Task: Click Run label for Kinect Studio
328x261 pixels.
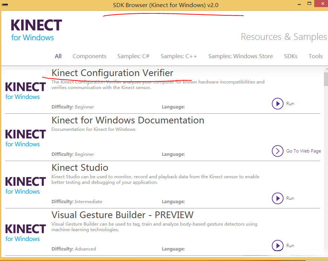Action: coord(290,198)
